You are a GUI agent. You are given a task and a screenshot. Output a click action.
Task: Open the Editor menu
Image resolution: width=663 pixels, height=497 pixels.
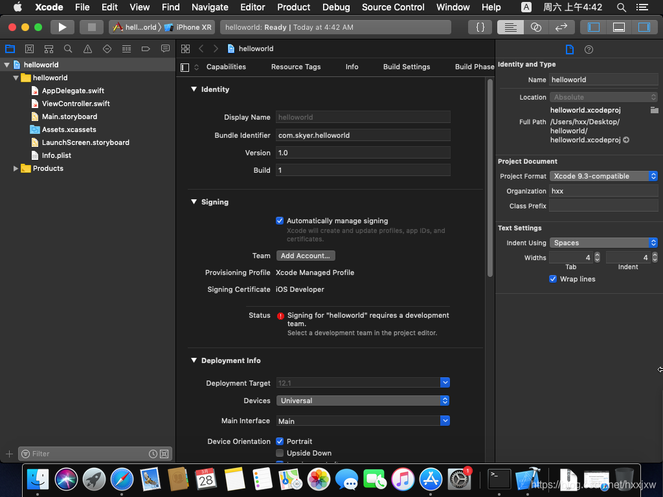pos(253,7)
